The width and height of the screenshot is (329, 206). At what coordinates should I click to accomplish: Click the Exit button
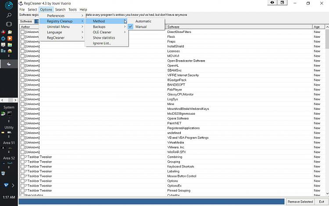pos(322,202)
